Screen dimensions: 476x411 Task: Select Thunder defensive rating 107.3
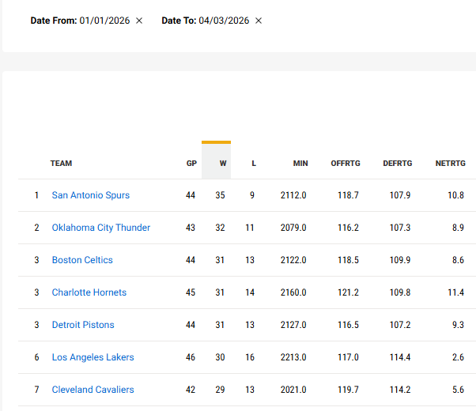(x=400, y=228)
